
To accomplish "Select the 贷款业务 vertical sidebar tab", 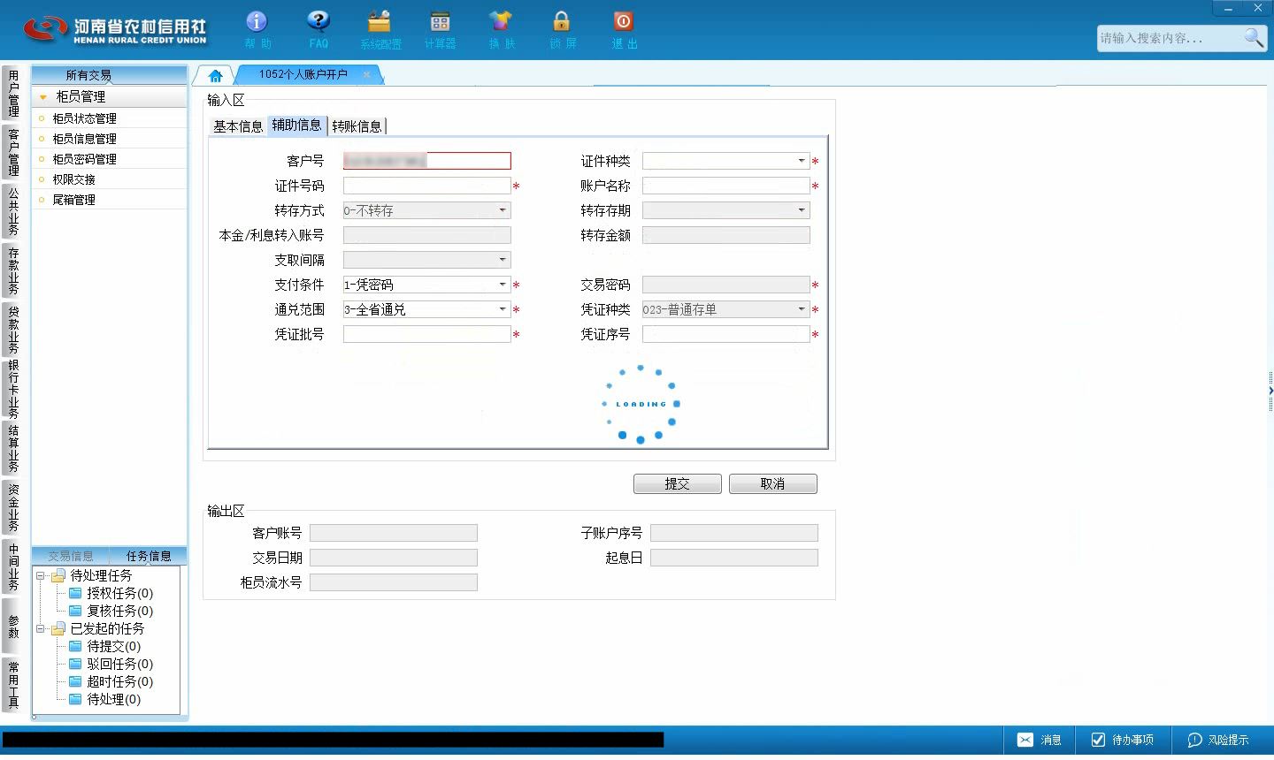I will (x=12, y=330).
